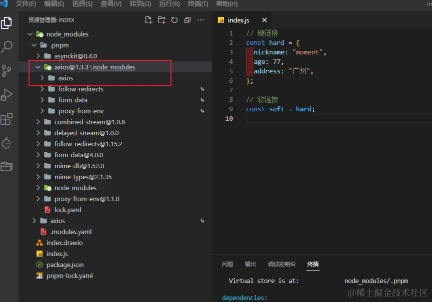Screen dimensions: 432x302
Task: Open the 终端(T) menu
Action: 198,4
